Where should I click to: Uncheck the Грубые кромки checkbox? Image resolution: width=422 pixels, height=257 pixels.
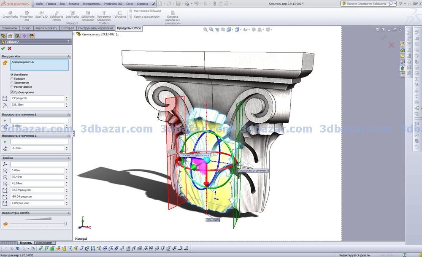(12, 92)
